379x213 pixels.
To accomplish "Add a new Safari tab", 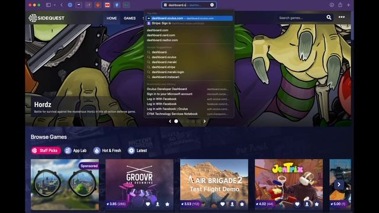I will click(x=349, y=5).
